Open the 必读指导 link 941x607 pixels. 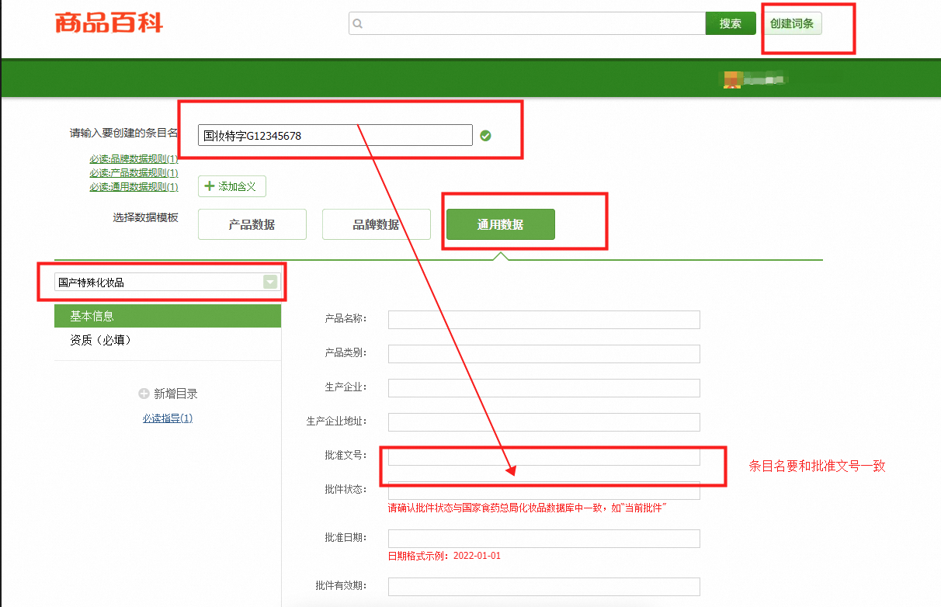(168, 418)
